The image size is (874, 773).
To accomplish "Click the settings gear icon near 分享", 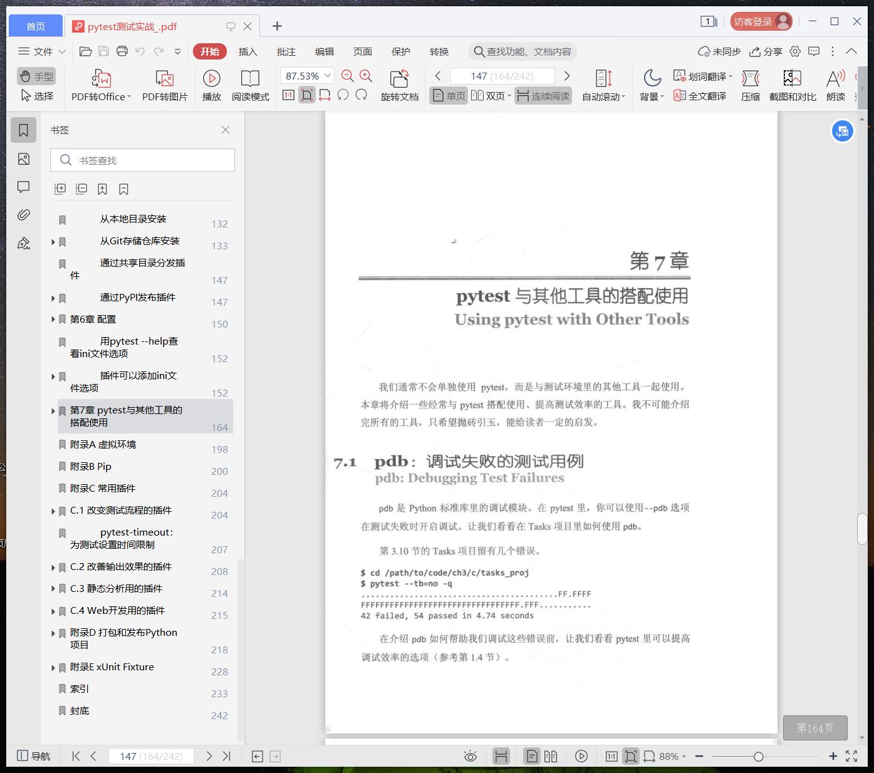I will [795, 51].
